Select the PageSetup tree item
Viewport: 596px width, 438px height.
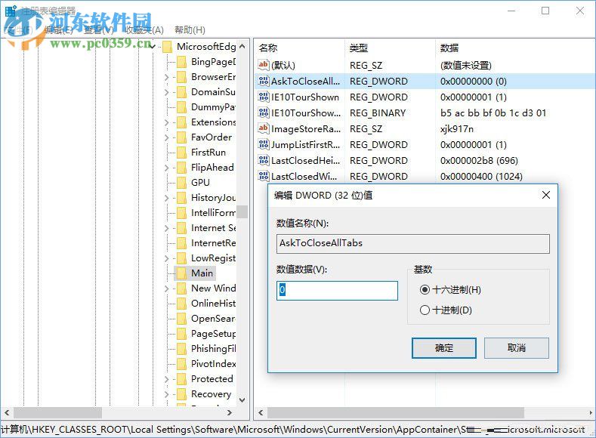click(x=213, y=334)
